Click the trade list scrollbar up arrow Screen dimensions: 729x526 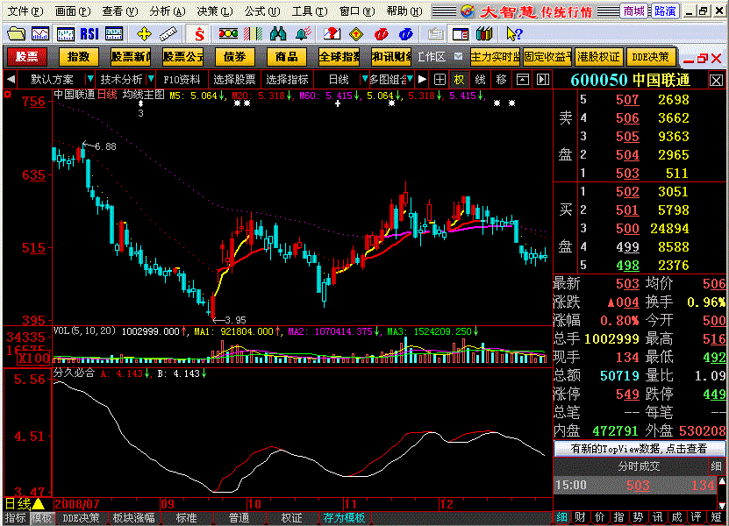tap(722, 480)
